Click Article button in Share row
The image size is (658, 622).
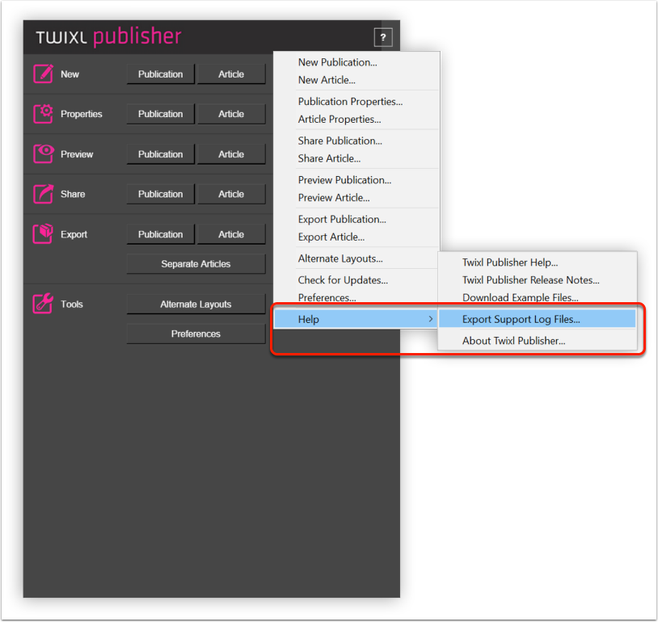click(231, 194)
